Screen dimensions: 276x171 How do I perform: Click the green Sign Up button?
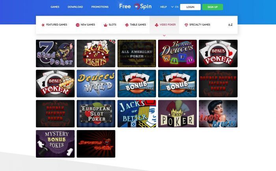(213, 7)
